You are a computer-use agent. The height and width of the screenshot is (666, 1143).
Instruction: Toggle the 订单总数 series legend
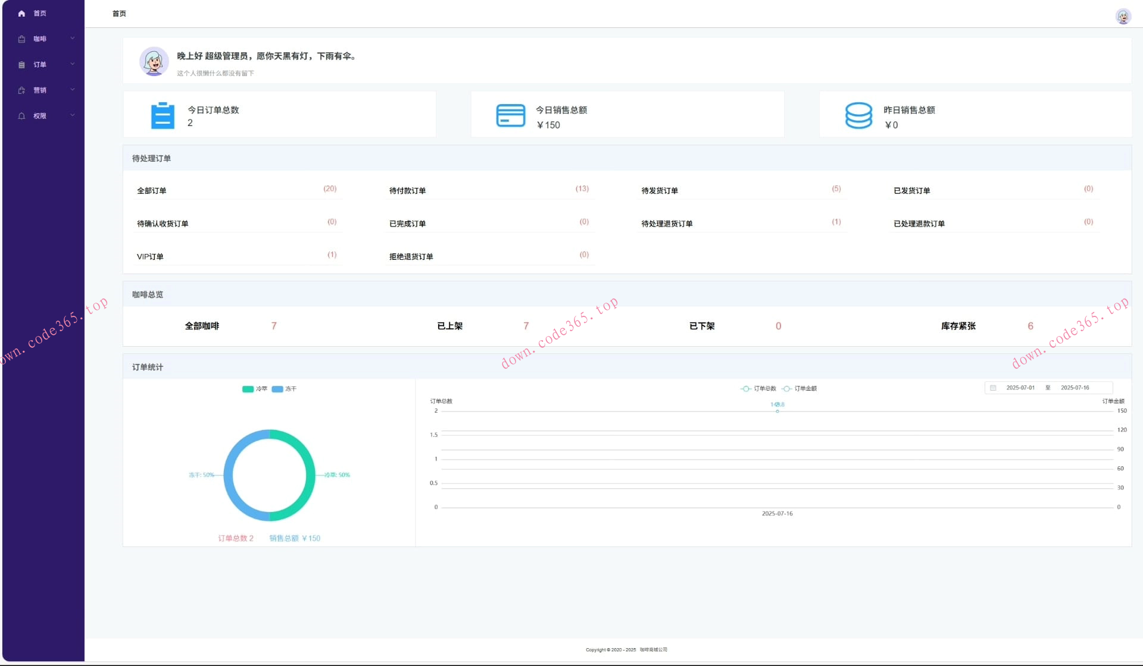click(x=758, y=389)
